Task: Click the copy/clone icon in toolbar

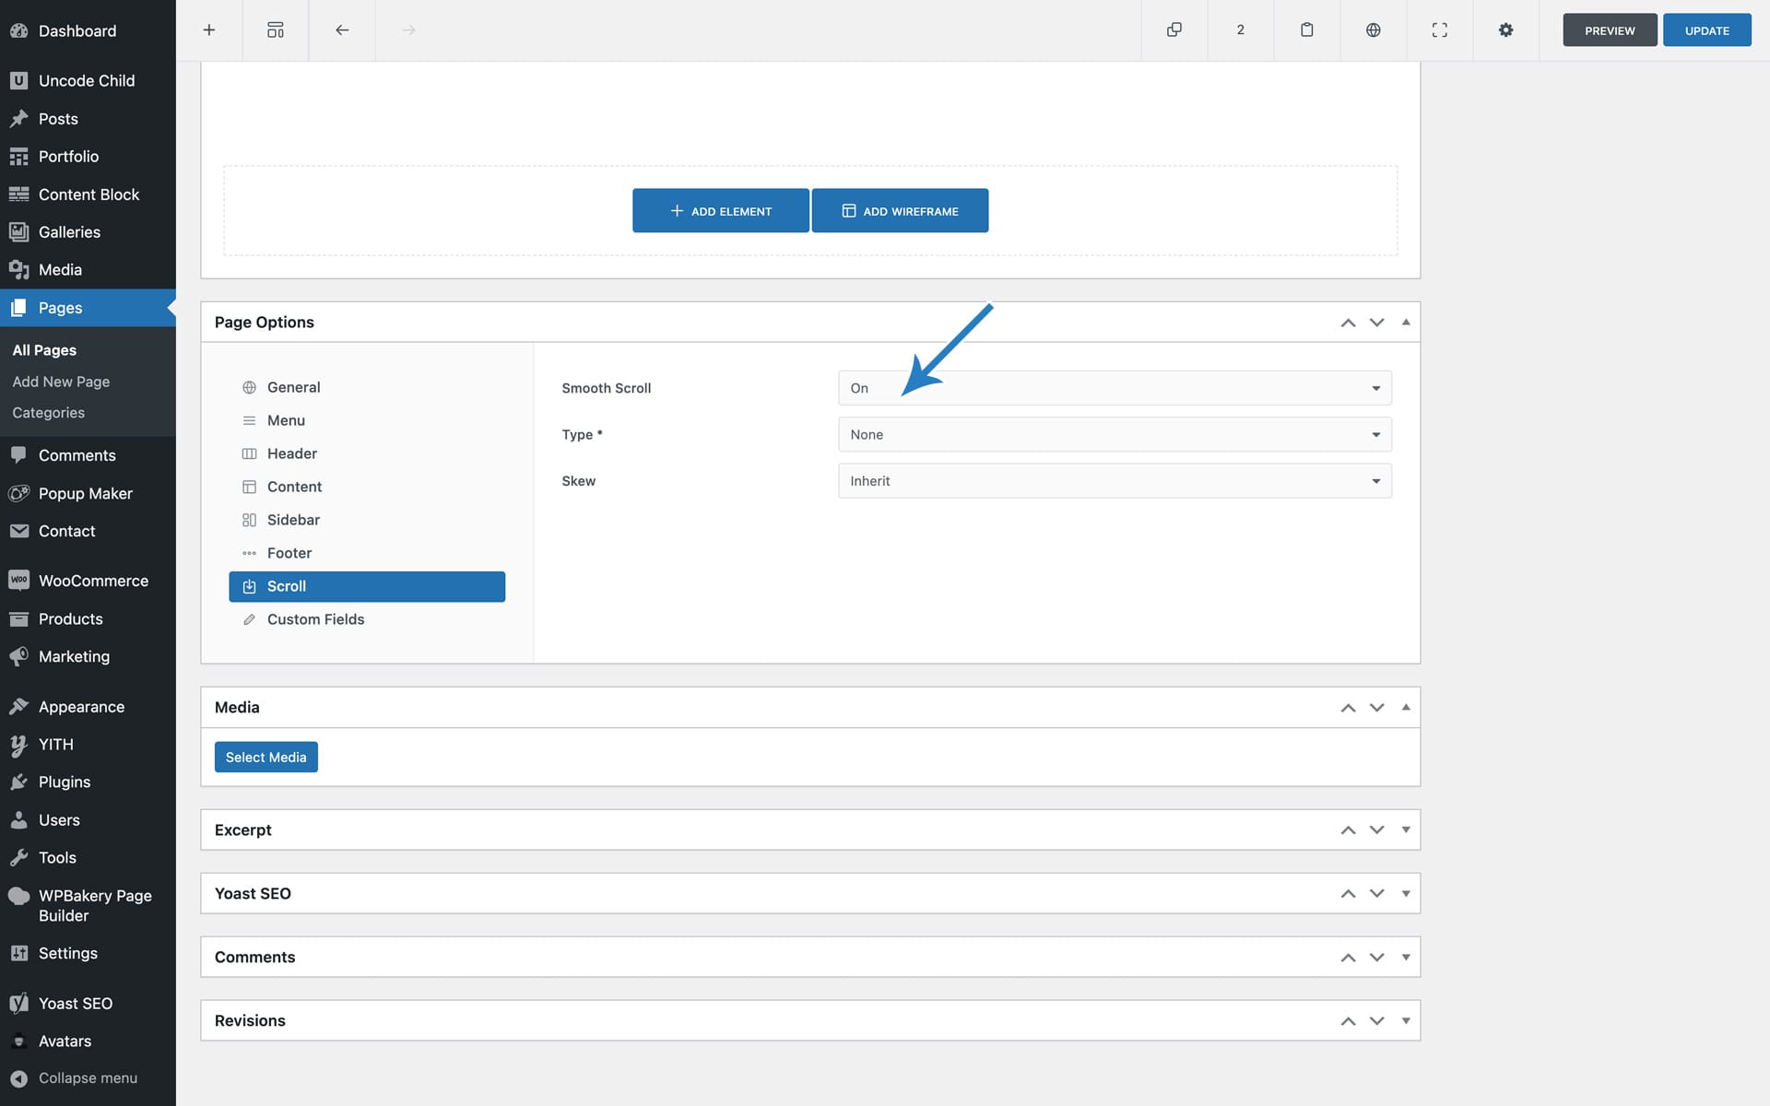Action: (1174, 30)
